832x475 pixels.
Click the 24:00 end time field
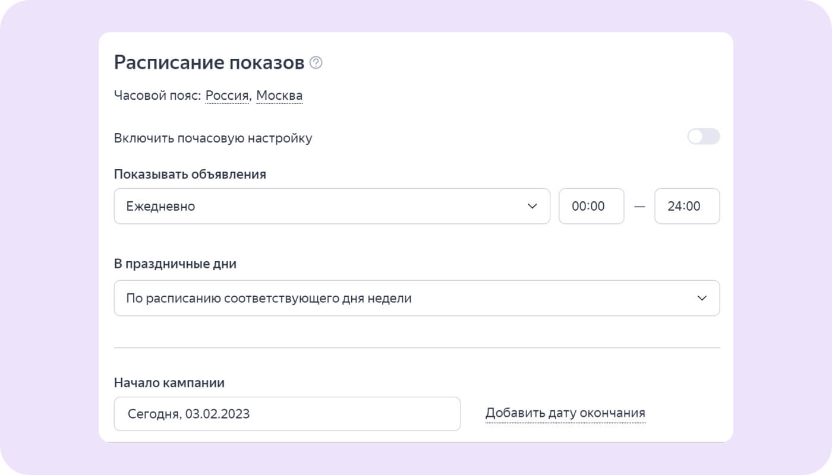[x=687, y=206]
